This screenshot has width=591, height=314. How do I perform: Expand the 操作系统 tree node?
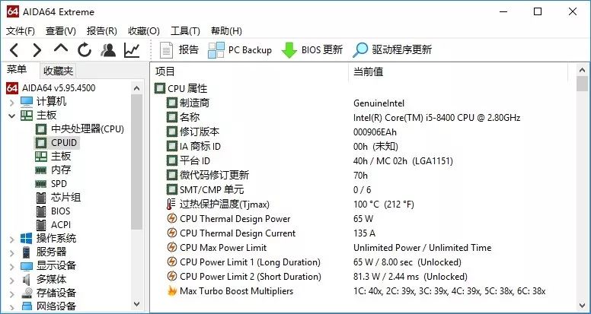[12, 239]
